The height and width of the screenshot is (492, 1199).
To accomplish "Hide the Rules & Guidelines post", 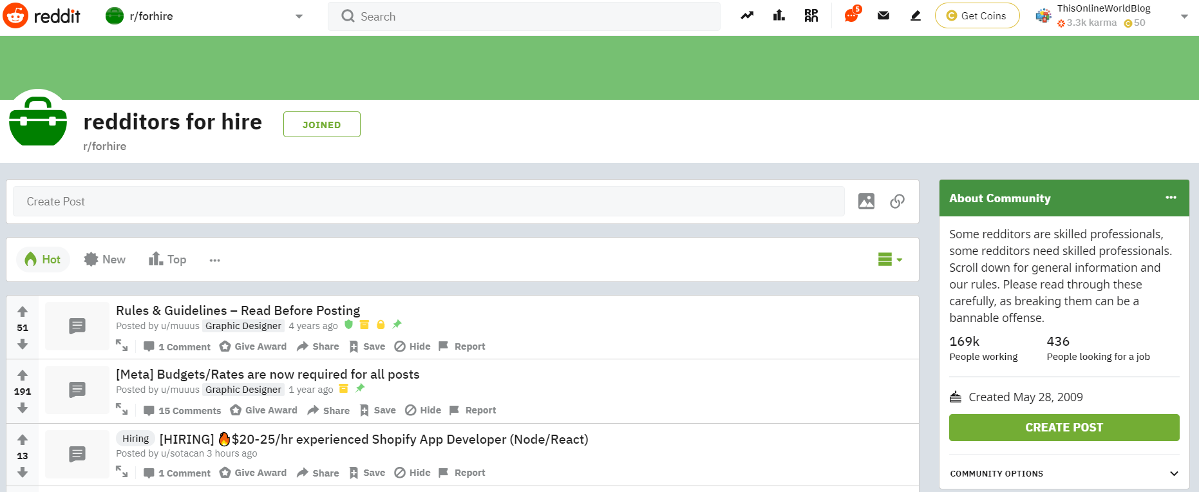I will click(x=412, y=346).
